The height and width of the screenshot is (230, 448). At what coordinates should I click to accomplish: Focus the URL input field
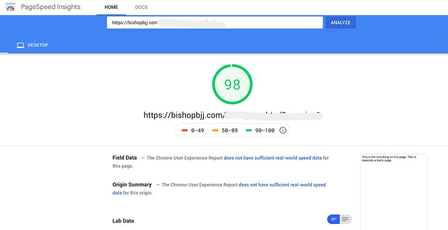[215, 22]
